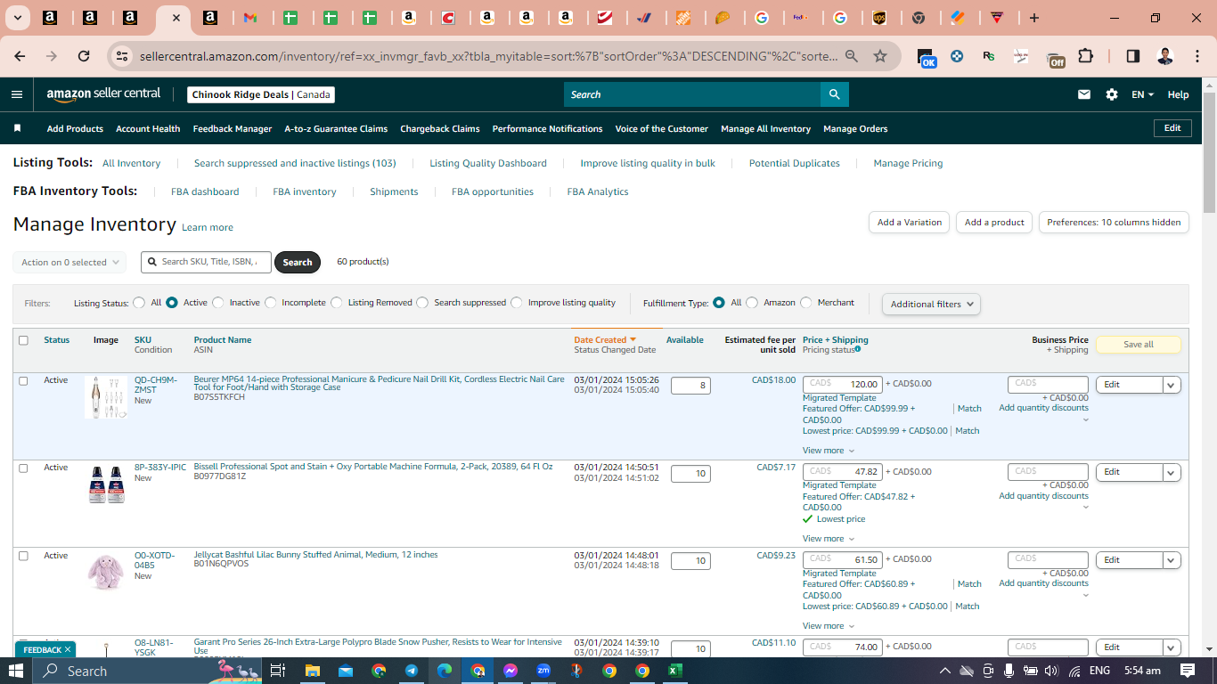Image resolution: width=1217 pixels, height=684 pixels.
Task: Go back in browser history
Action: pyautogui.click(x=20, y=56)
